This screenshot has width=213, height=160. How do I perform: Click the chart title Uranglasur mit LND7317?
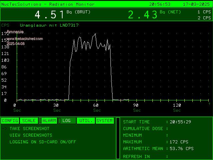[x=49, y=25]
